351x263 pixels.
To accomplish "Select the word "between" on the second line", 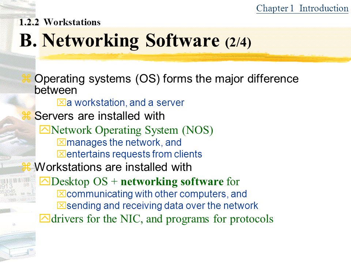I will (x=56, y=90).
